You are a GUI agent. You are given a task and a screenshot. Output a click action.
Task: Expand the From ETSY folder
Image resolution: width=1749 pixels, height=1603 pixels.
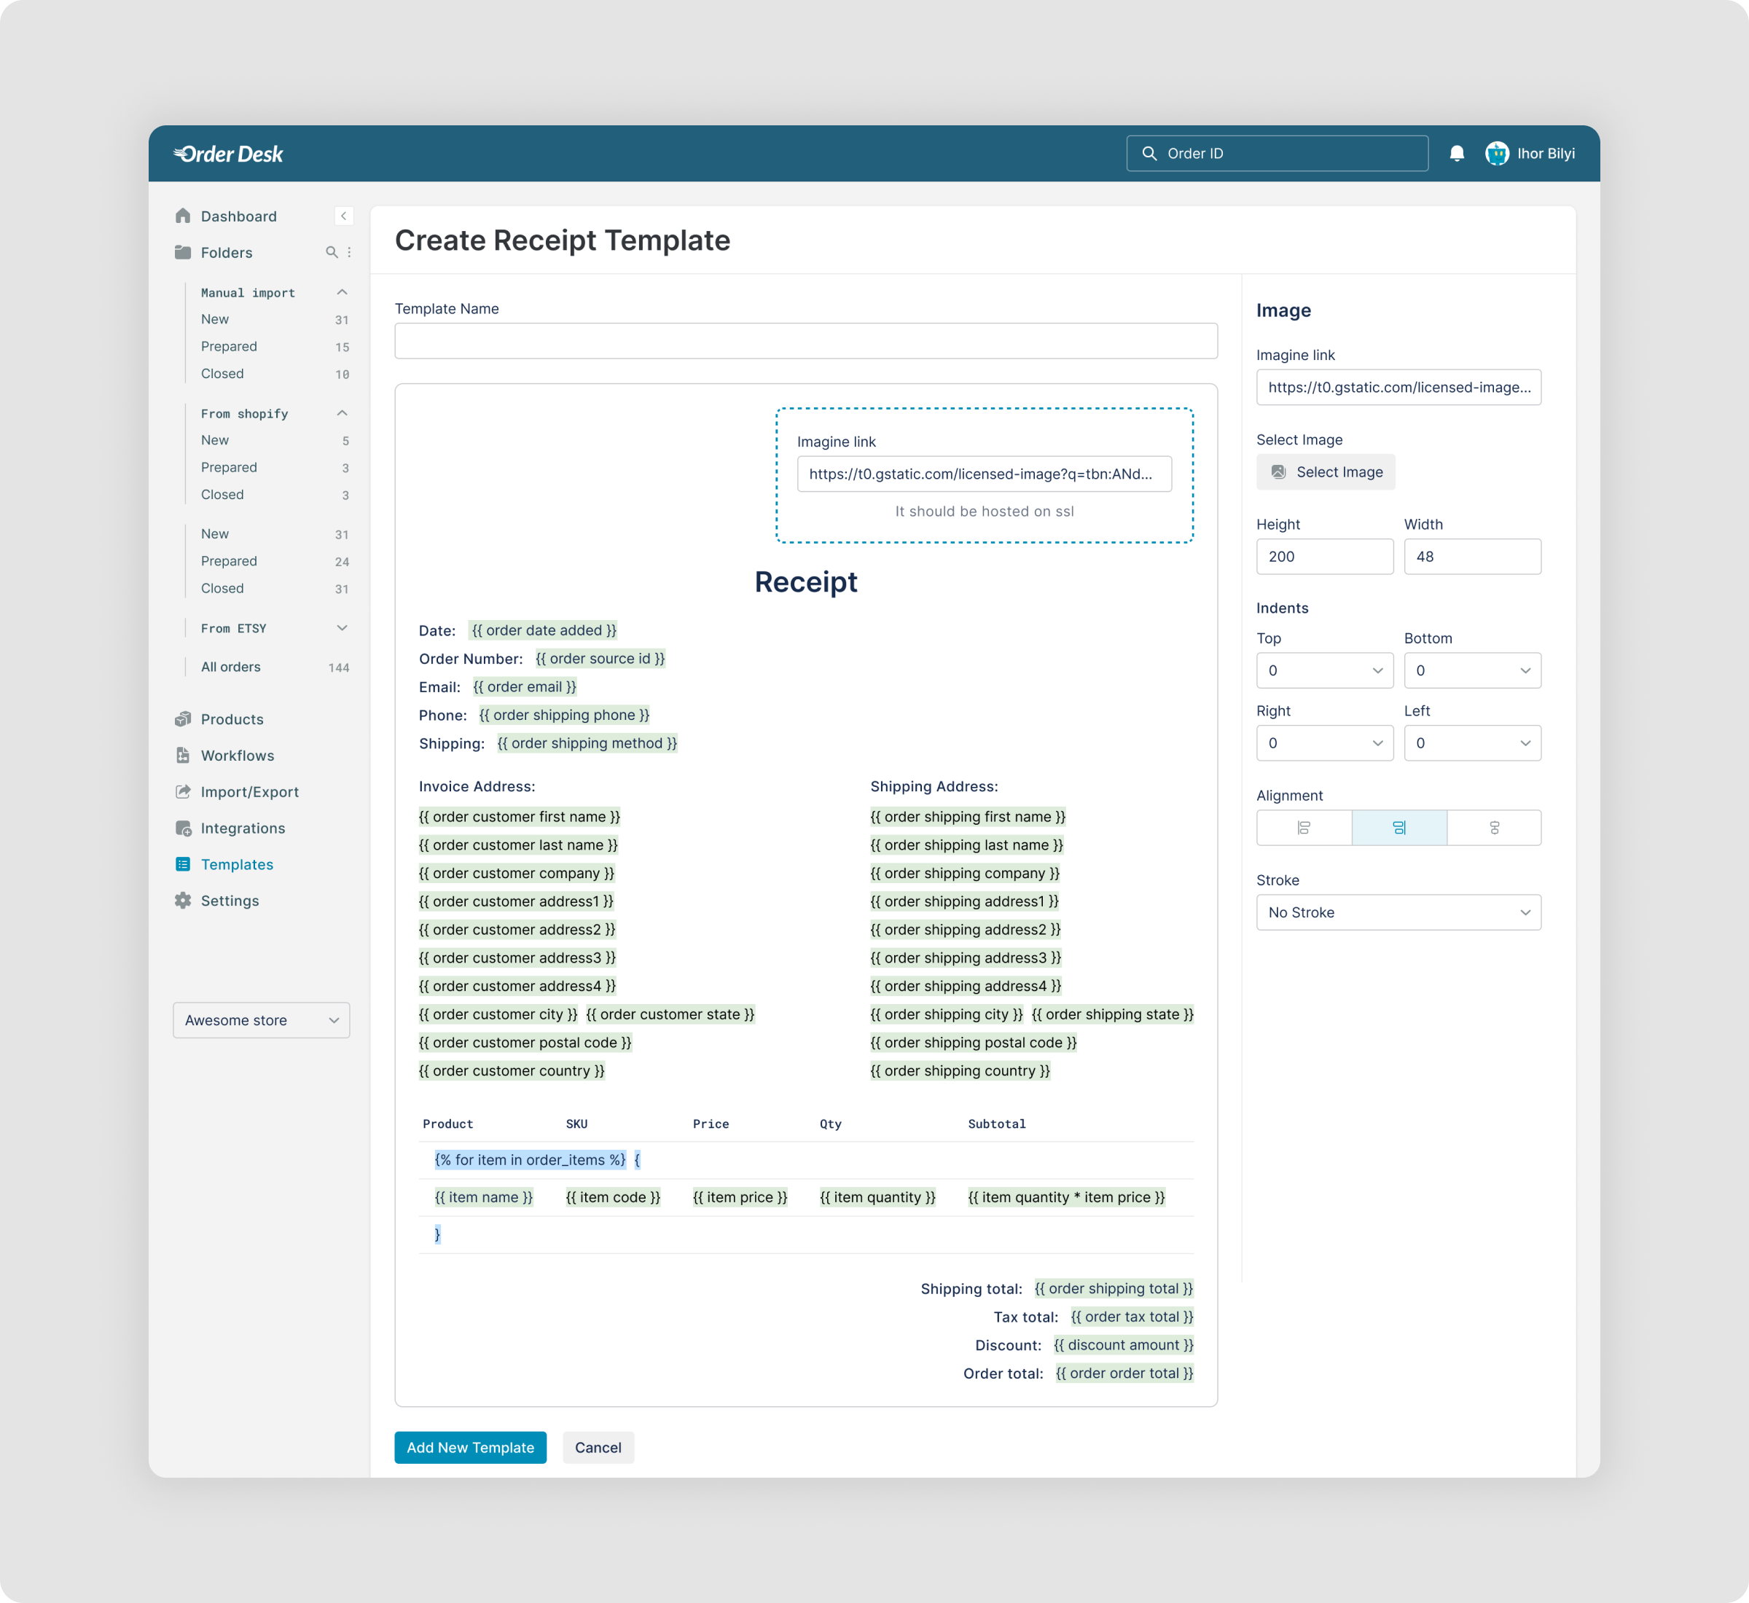342,628
